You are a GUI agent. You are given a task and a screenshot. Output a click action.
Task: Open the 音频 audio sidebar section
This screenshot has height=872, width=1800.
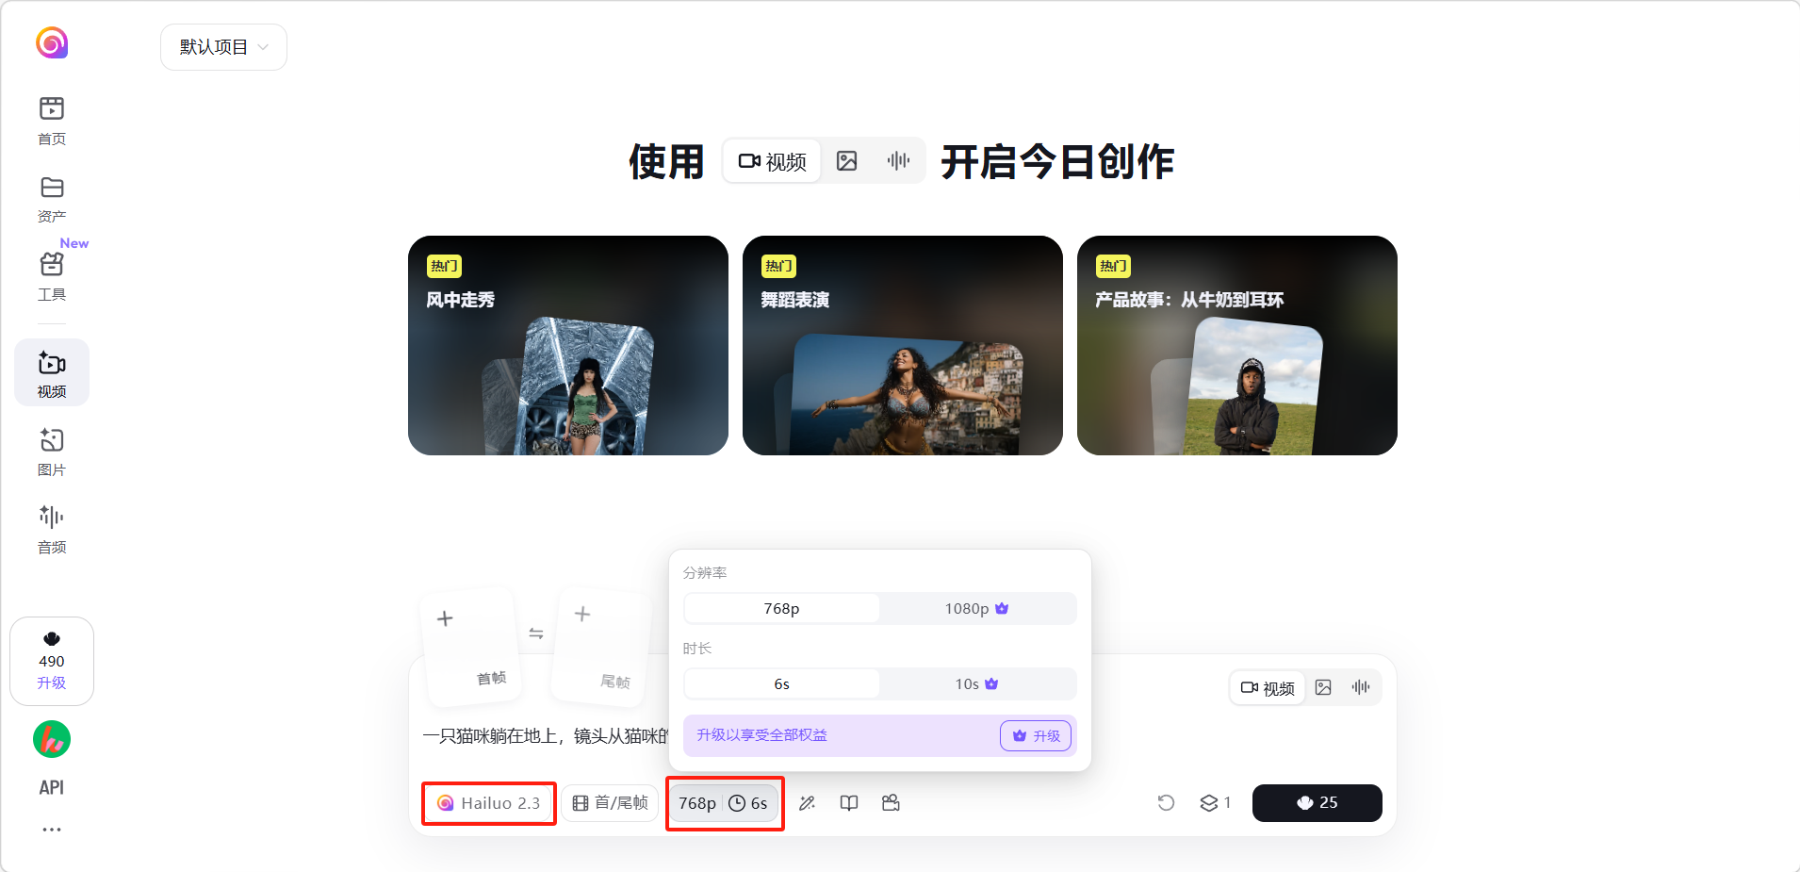52,528
